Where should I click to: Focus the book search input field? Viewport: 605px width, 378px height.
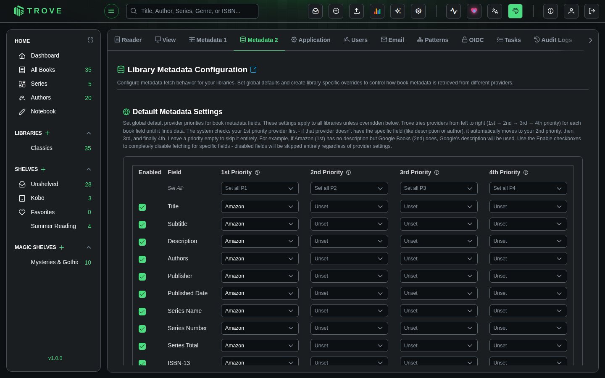192,11
